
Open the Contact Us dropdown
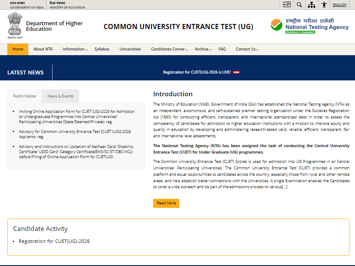(x=247, y=49)
